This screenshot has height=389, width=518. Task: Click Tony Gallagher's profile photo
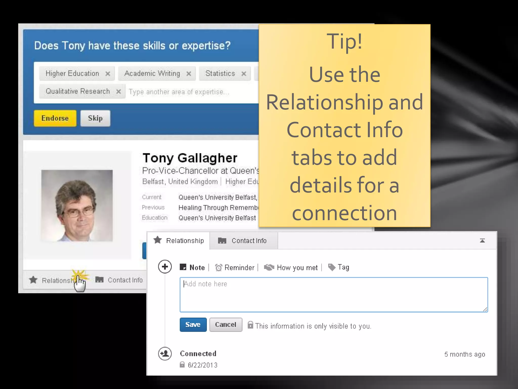77,205
